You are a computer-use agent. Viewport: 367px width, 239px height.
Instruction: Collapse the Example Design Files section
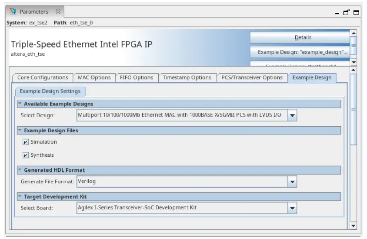pyautogui.click(x=20, y=130)
